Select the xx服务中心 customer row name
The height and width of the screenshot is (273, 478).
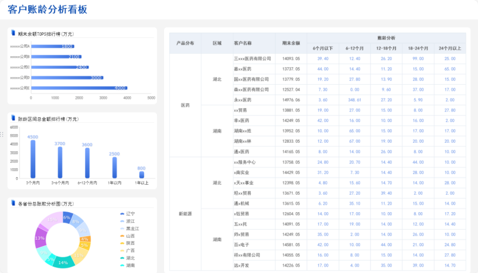(x=245, y=162)
